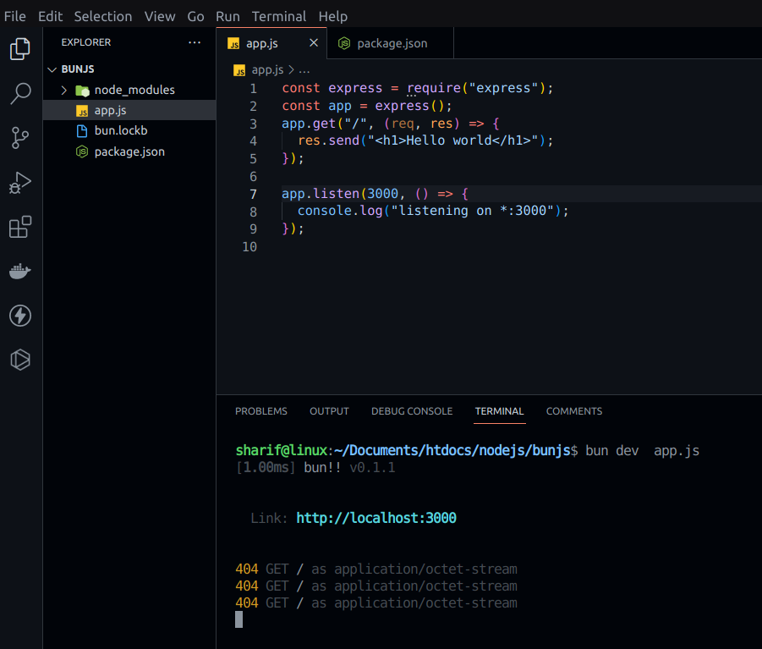Click the package.json file icon in explorer

[x=82, y=151]
